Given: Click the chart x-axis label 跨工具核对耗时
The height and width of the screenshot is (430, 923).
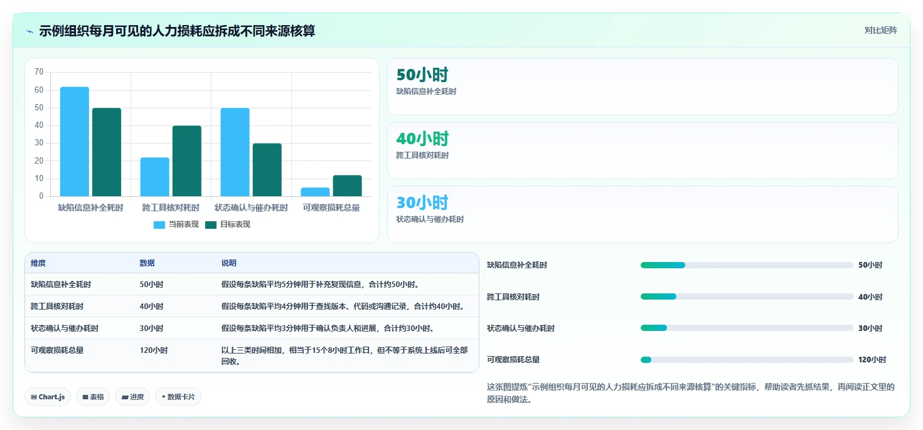Looking at the screenshot, I should [x=171, y=207].
